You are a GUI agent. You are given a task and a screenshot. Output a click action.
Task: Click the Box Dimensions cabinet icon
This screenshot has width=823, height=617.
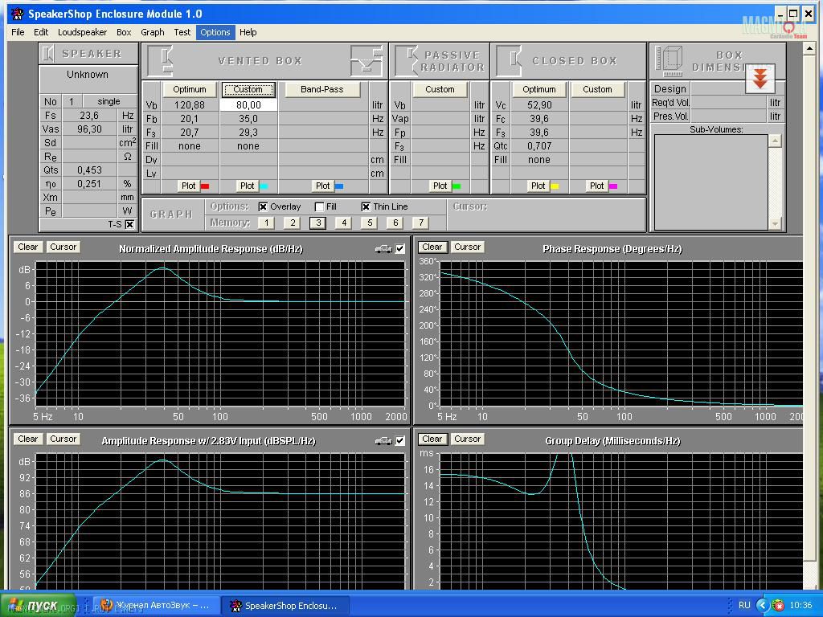(669, 61)
